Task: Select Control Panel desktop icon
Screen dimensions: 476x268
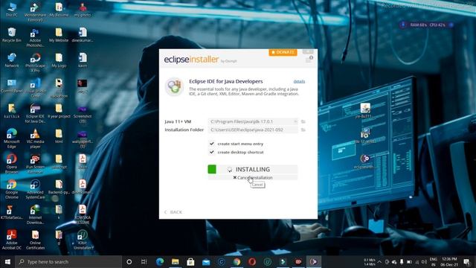Action: (12, 86)
